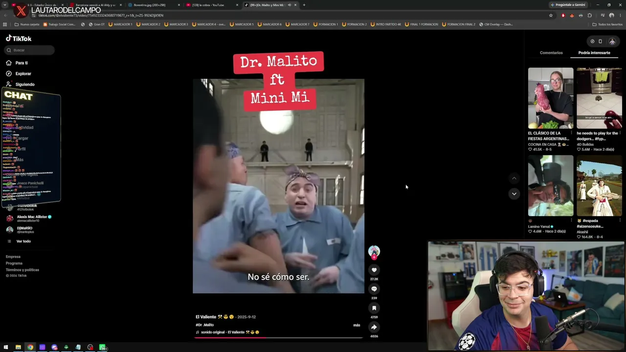This screenshot has width=626, height=352.
Task: Switch to the Podría interesarte tab
Action: click(x=594, y=53)
